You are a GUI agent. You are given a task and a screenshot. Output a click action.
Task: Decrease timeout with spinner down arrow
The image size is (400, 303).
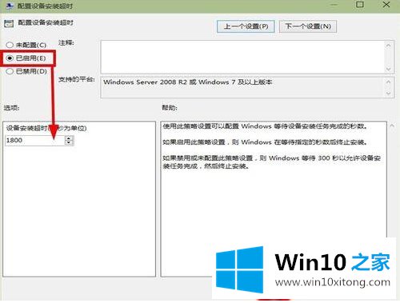point(69,142)
